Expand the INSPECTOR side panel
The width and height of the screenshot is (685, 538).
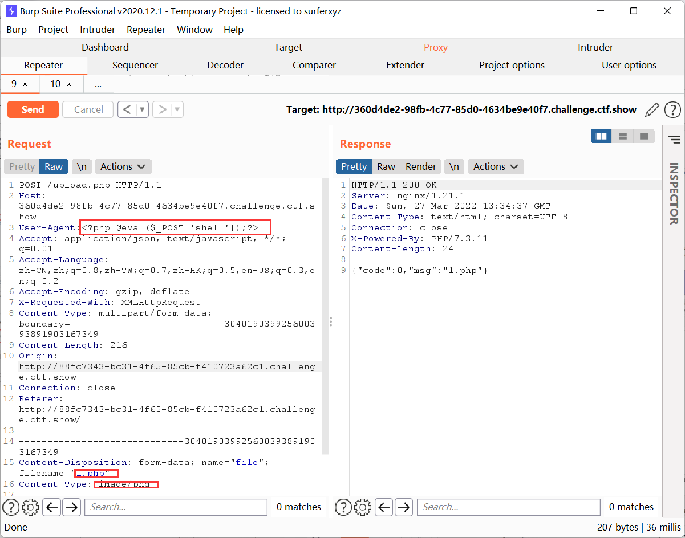[x=674, y=194]
